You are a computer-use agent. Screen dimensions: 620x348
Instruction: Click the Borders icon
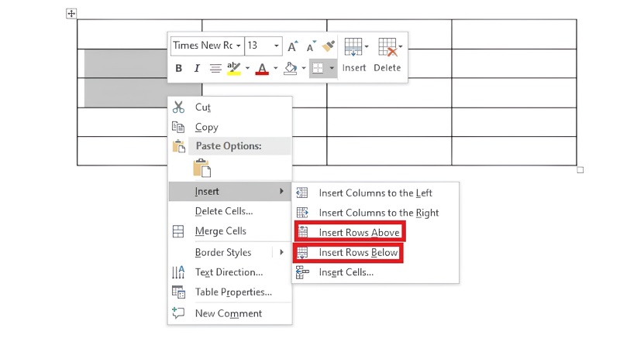tap(318, 68)
